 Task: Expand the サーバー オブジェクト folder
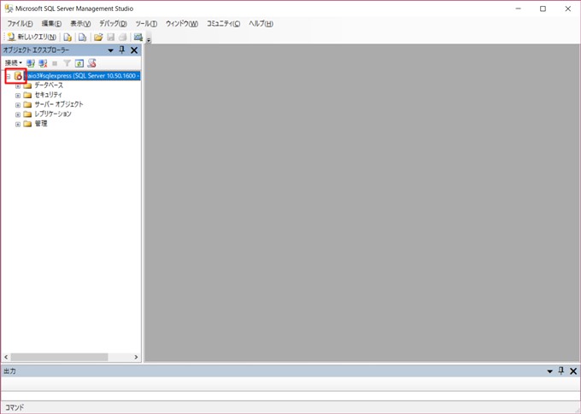tap(18, 105)
